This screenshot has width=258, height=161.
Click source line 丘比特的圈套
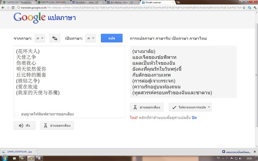[31, 75]
